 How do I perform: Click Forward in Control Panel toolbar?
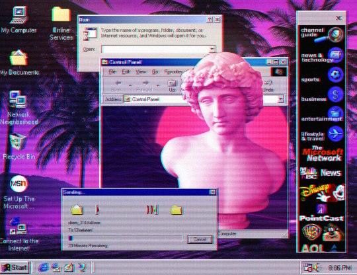[x=144, y=85]
